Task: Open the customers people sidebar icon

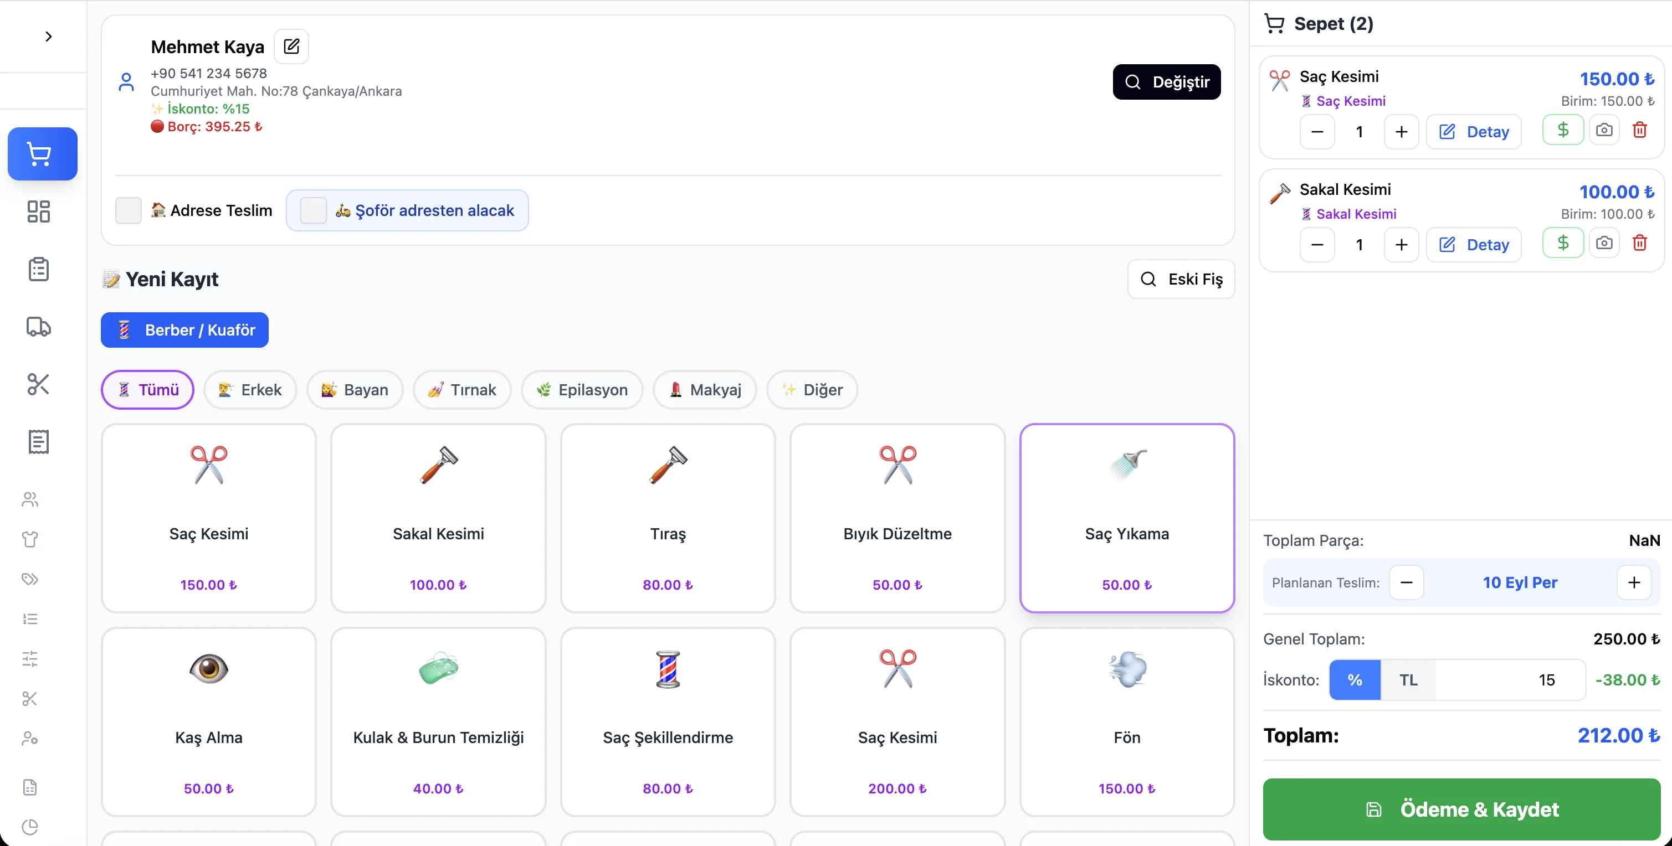Action: [30, 499]
